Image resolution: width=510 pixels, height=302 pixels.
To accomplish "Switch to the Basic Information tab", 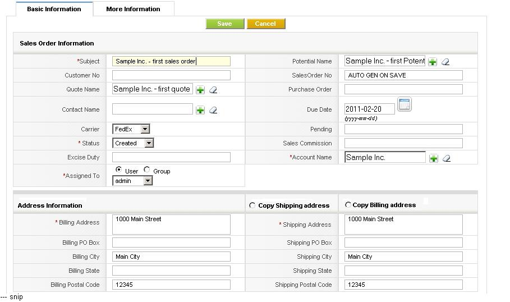I will click(x=54, y=9).
